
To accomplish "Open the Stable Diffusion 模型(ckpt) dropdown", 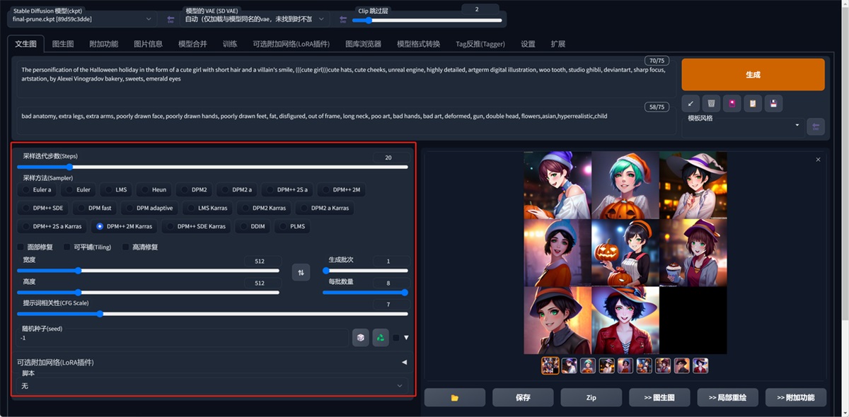I will pos(81,19).
